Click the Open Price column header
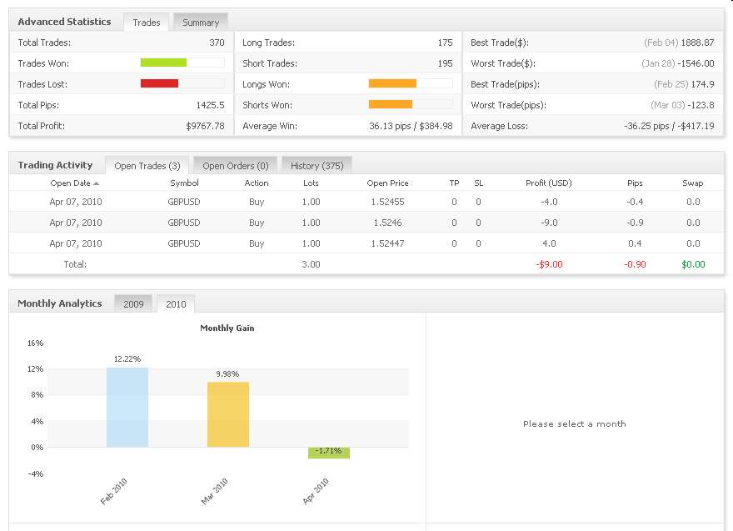This screenshot has width=733, height=531. [x=387, y=183]
